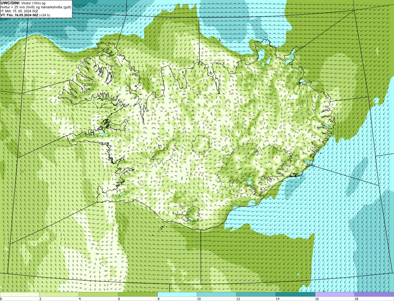394x301 pixels.
Task: Click the scale label '18'
Action: point(356,299)
